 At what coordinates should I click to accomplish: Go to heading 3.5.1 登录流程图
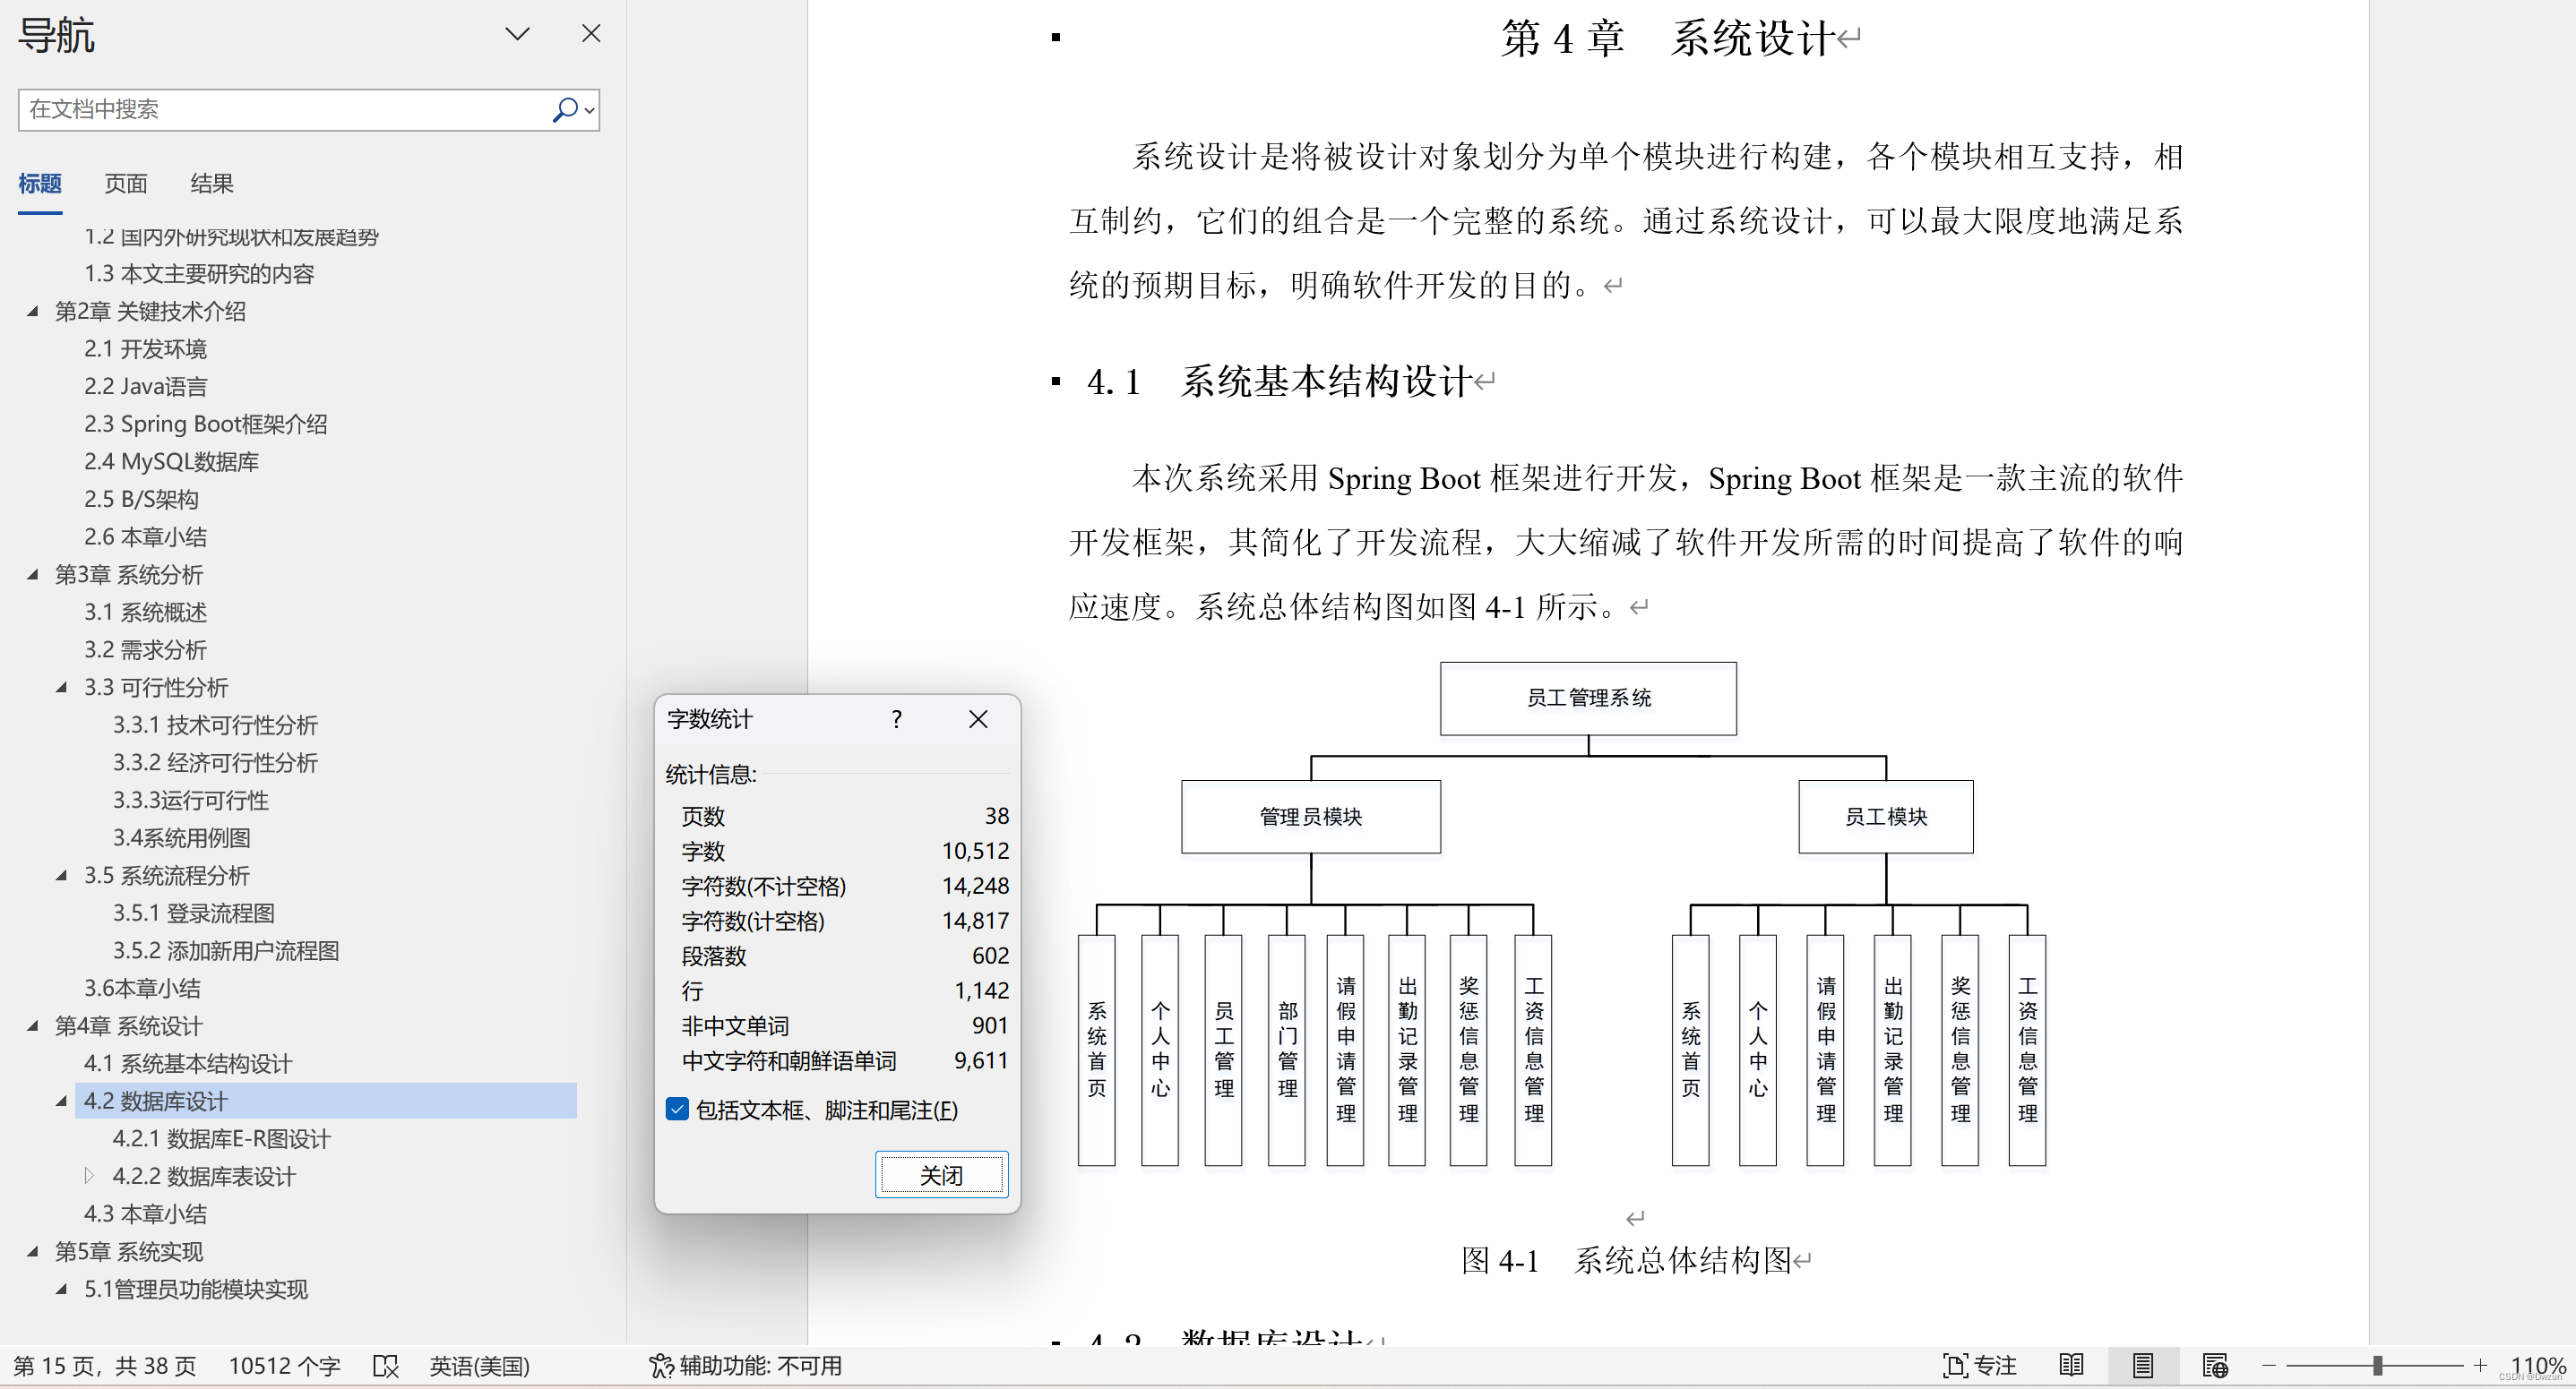tap(193, 913)
